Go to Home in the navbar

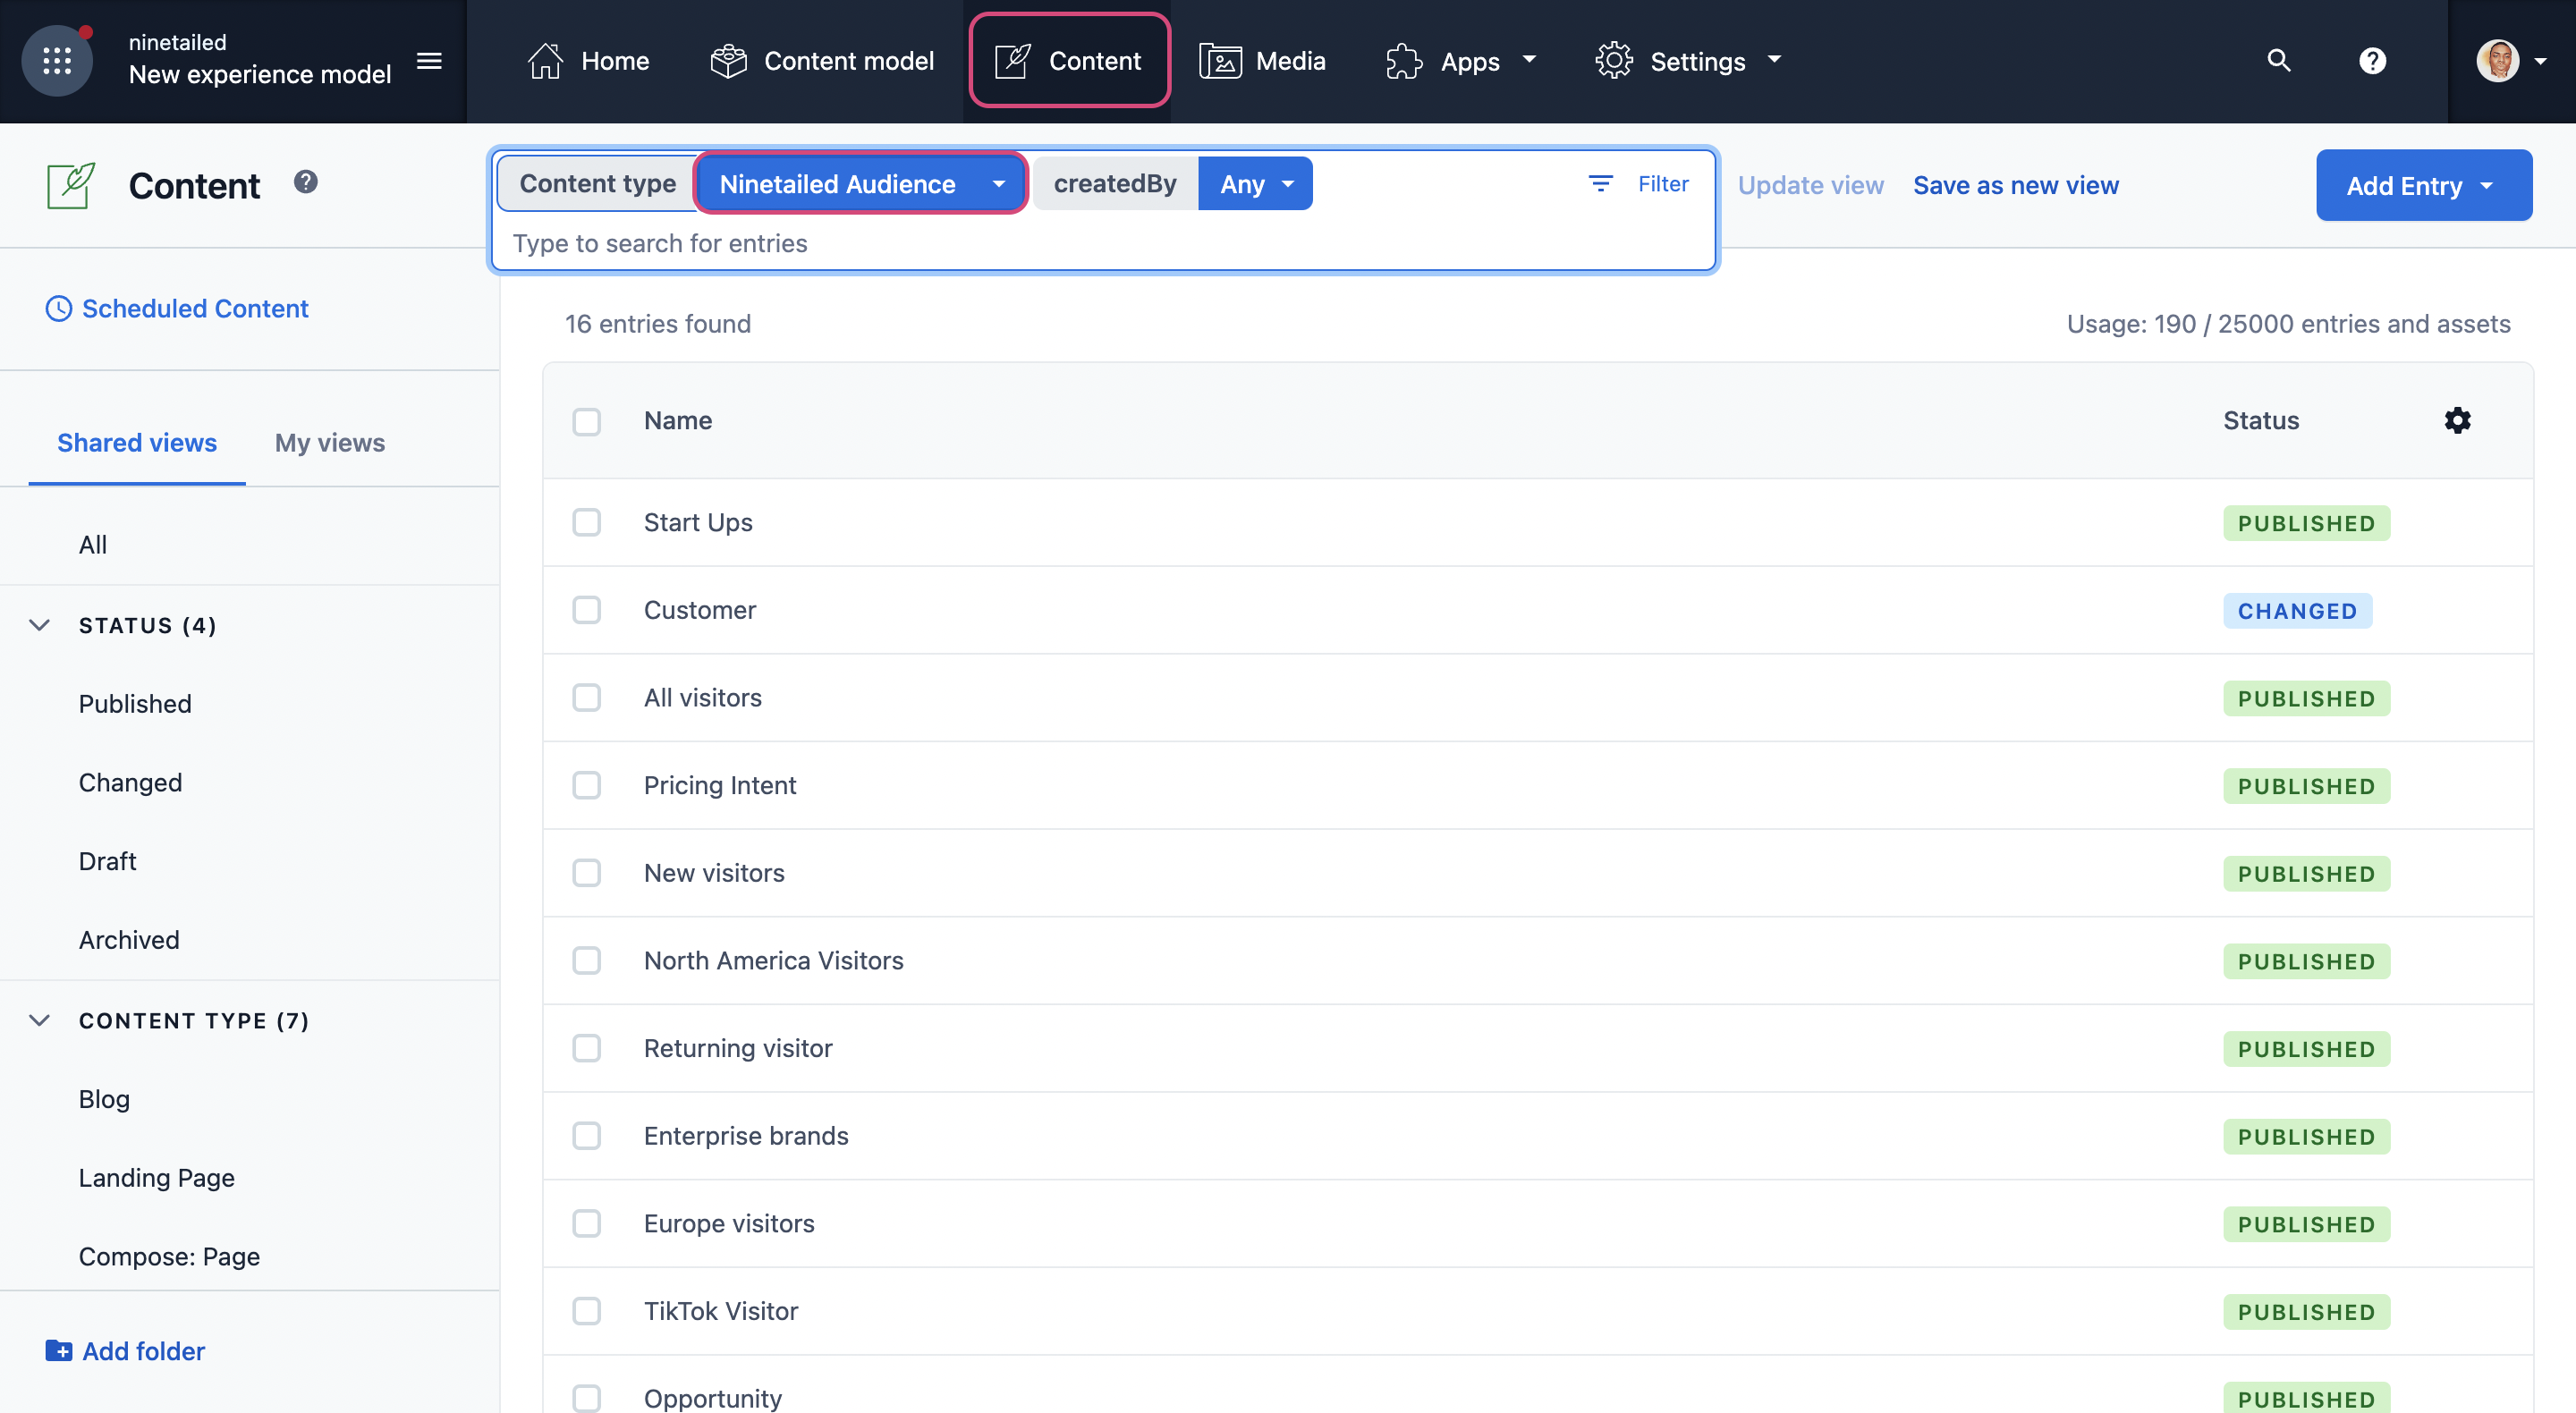588,61
